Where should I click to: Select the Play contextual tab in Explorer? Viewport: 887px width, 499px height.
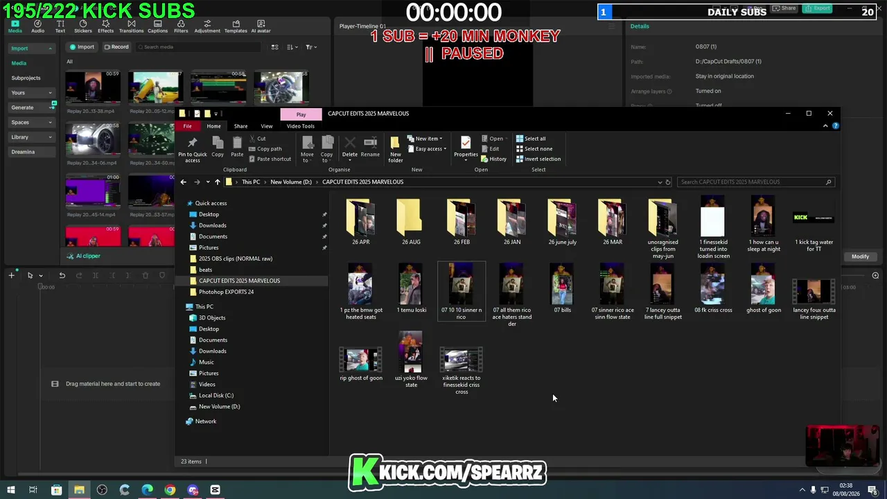pyautogui.click(x=301, y=114)
